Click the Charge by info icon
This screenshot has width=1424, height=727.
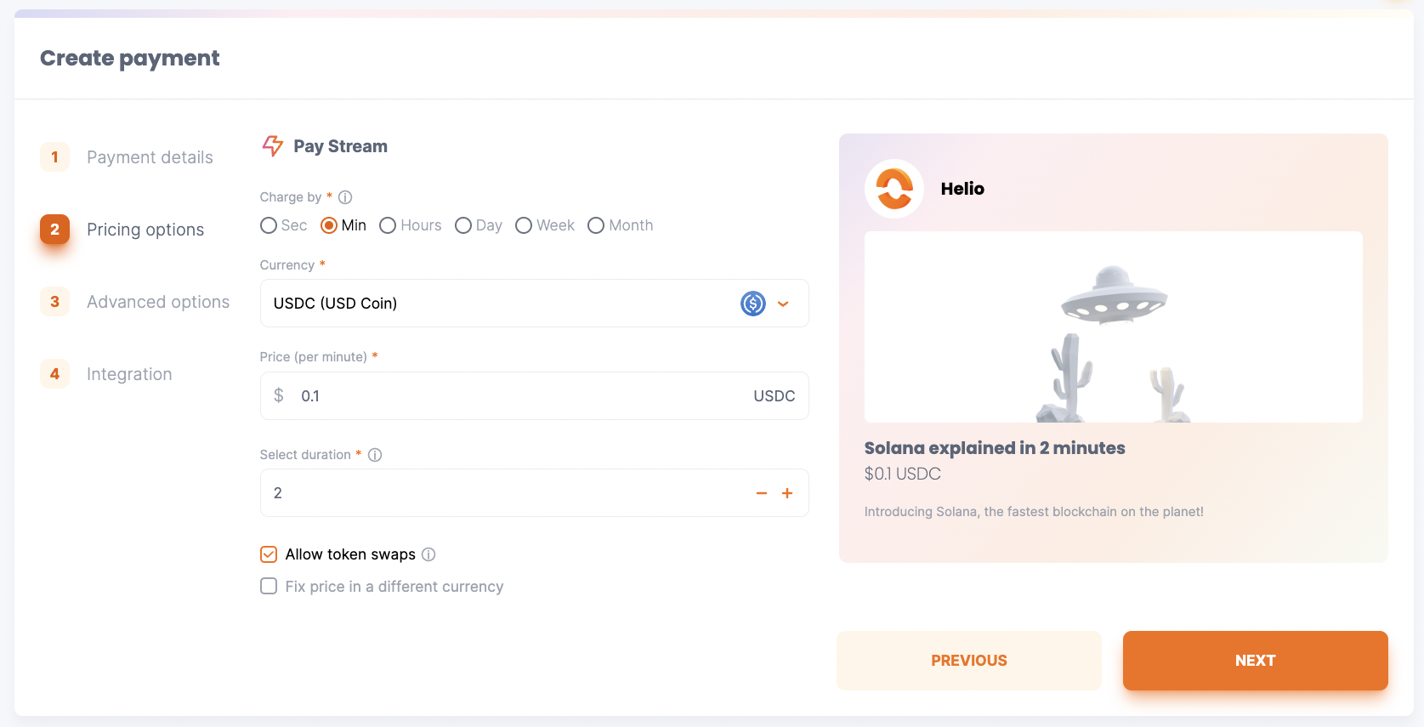[x=345, y=197]
